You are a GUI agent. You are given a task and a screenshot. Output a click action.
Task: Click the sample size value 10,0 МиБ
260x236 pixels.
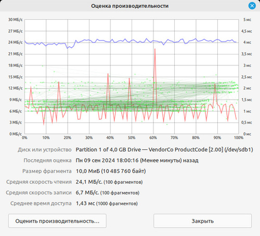(x=88, y=171)
